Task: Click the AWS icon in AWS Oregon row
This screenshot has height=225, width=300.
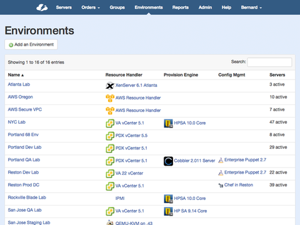Action: (110, 98)
